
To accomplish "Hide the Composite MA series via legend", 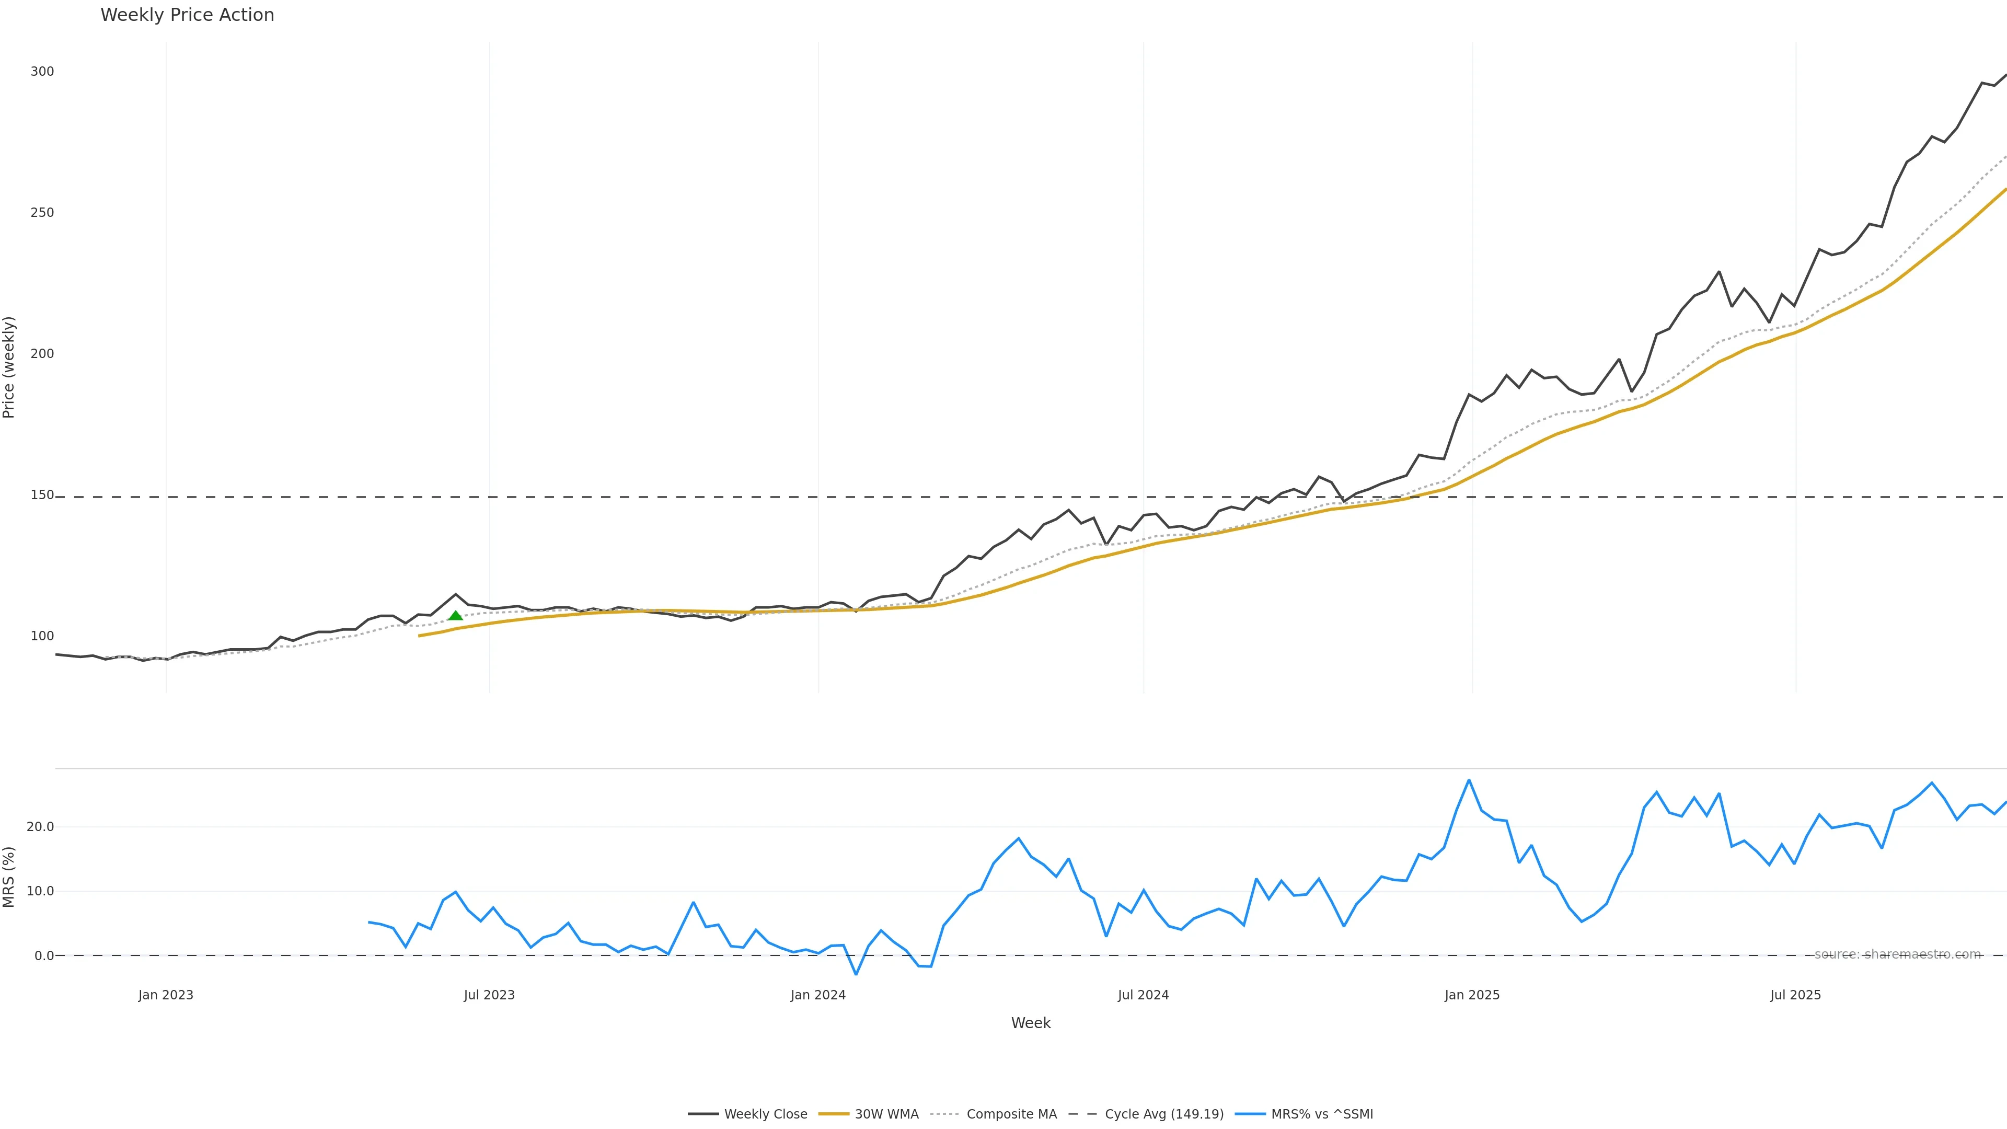I will coord(1011,1114).
